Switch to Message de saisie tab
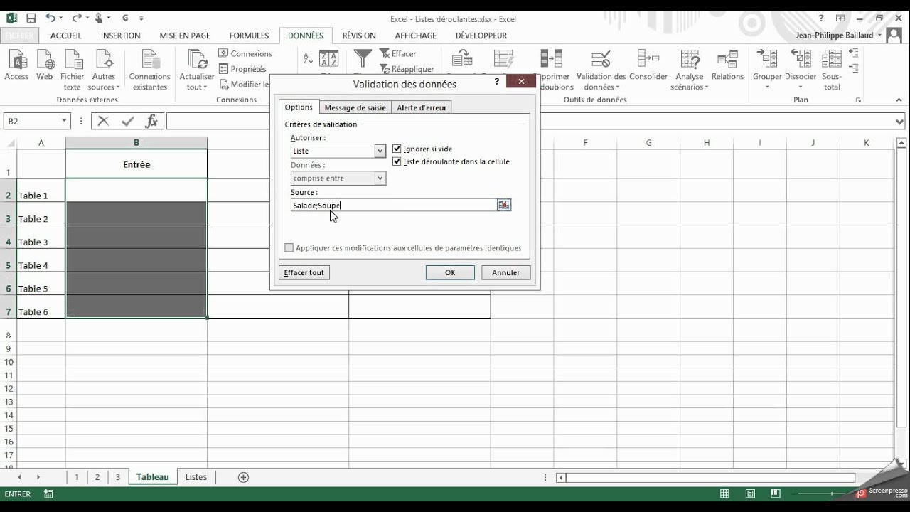Image resolution: width=910 pixels, height=512 pixels. coord(355,107)
